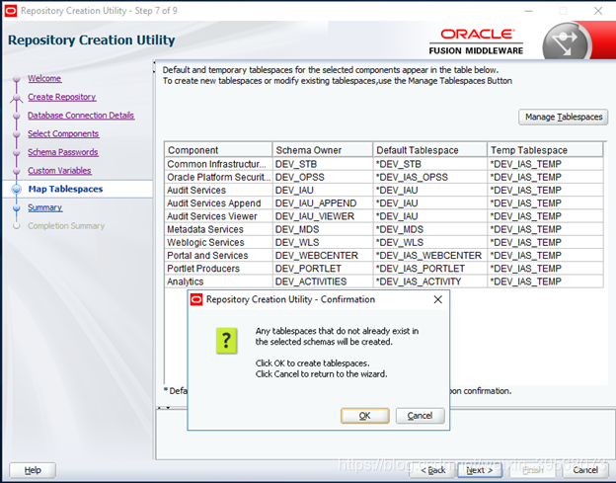
Task: Click the Temp Tablespace column header
Action: tap(545, 150)
